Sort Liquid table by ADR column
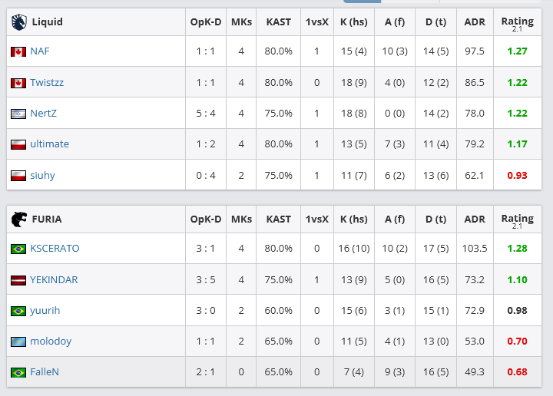The width and height of the screenshot is (553, 396). 475,22
